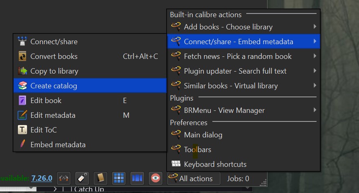The width and height of the screenshot is (359, 193).
Task: Open the Toolbars preferences entry
Action: click(x=198, y=150)
